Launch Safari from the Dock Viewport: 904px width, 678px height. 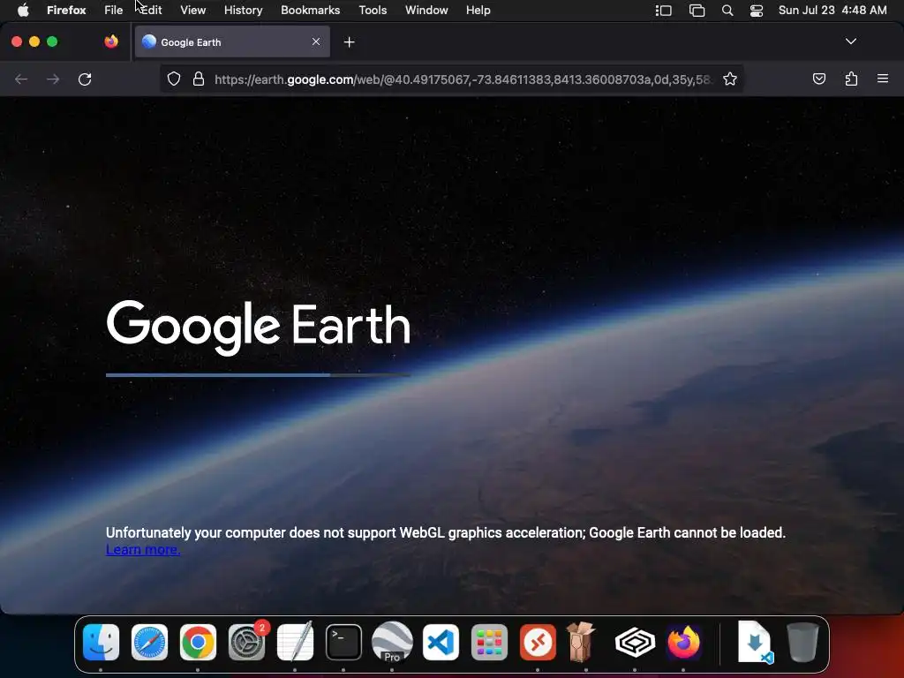tap(149, 643)
